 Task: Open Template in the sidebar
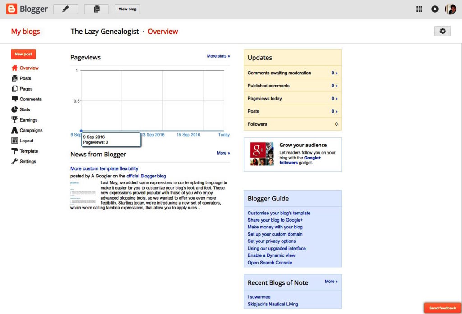coord(29,151)
